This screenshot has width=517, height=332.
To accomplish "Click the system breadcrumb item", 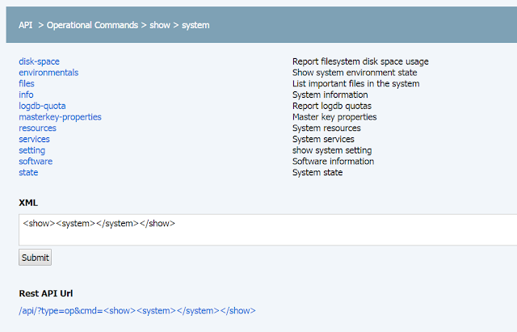I will (x=195, y=25).
